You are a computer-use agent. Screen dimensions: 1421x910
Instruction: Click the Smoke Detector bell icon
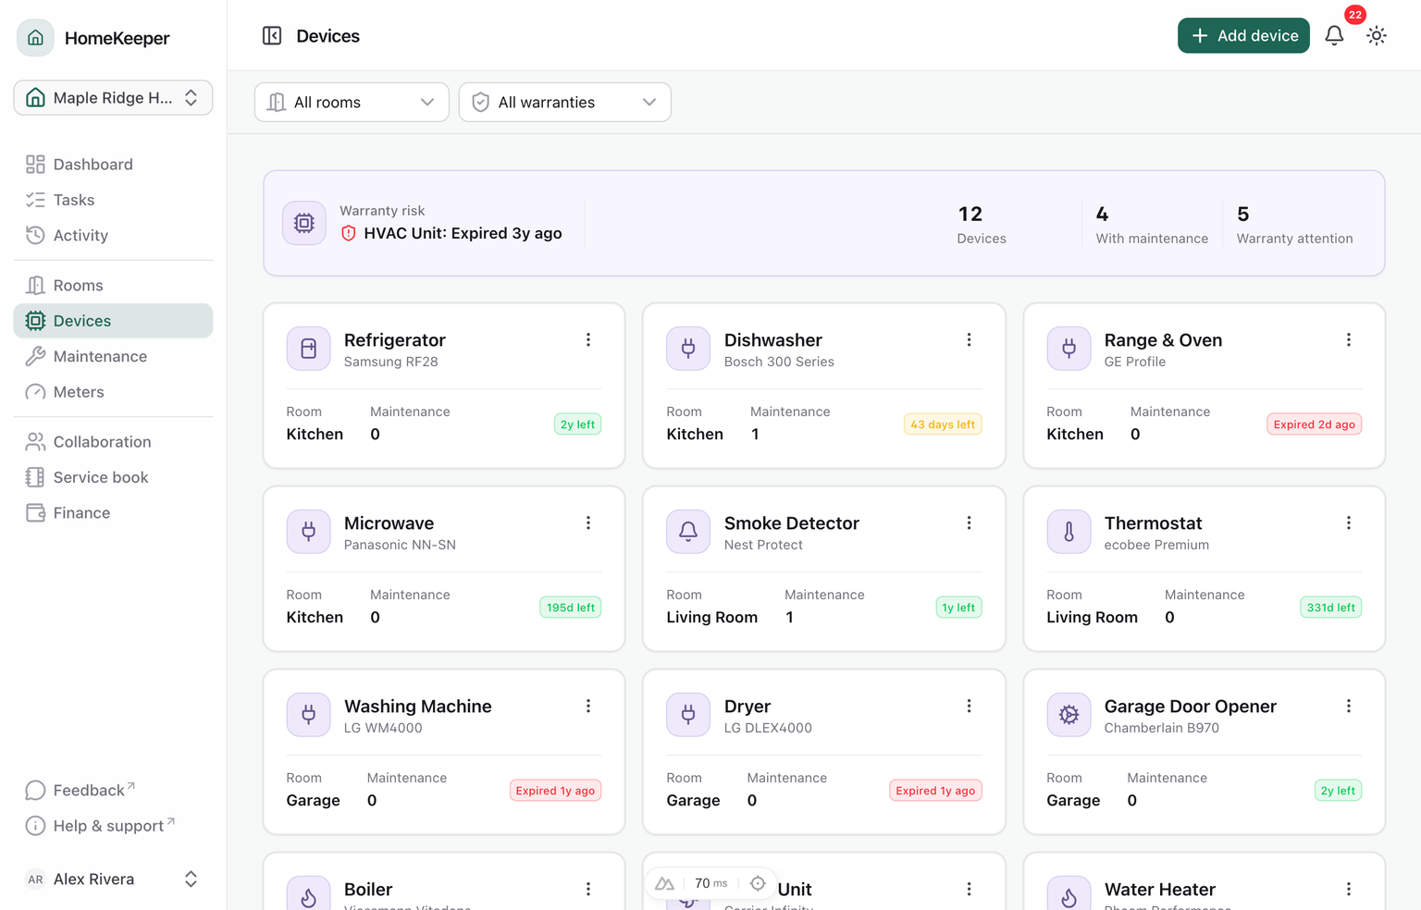[x=688, y=532]
